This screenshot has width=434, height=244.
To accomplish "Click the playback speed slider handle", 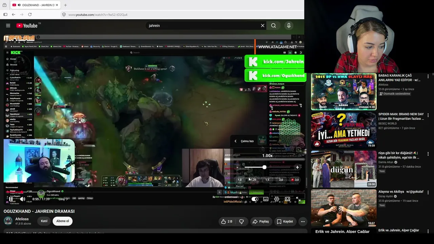I will 264,167.
